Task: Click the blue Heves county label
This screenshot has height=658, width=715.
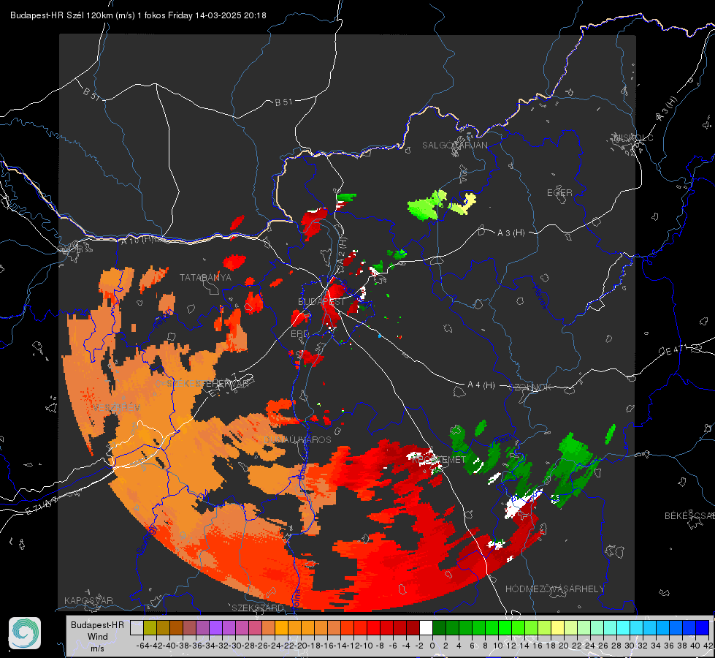Action: [540, 296]
